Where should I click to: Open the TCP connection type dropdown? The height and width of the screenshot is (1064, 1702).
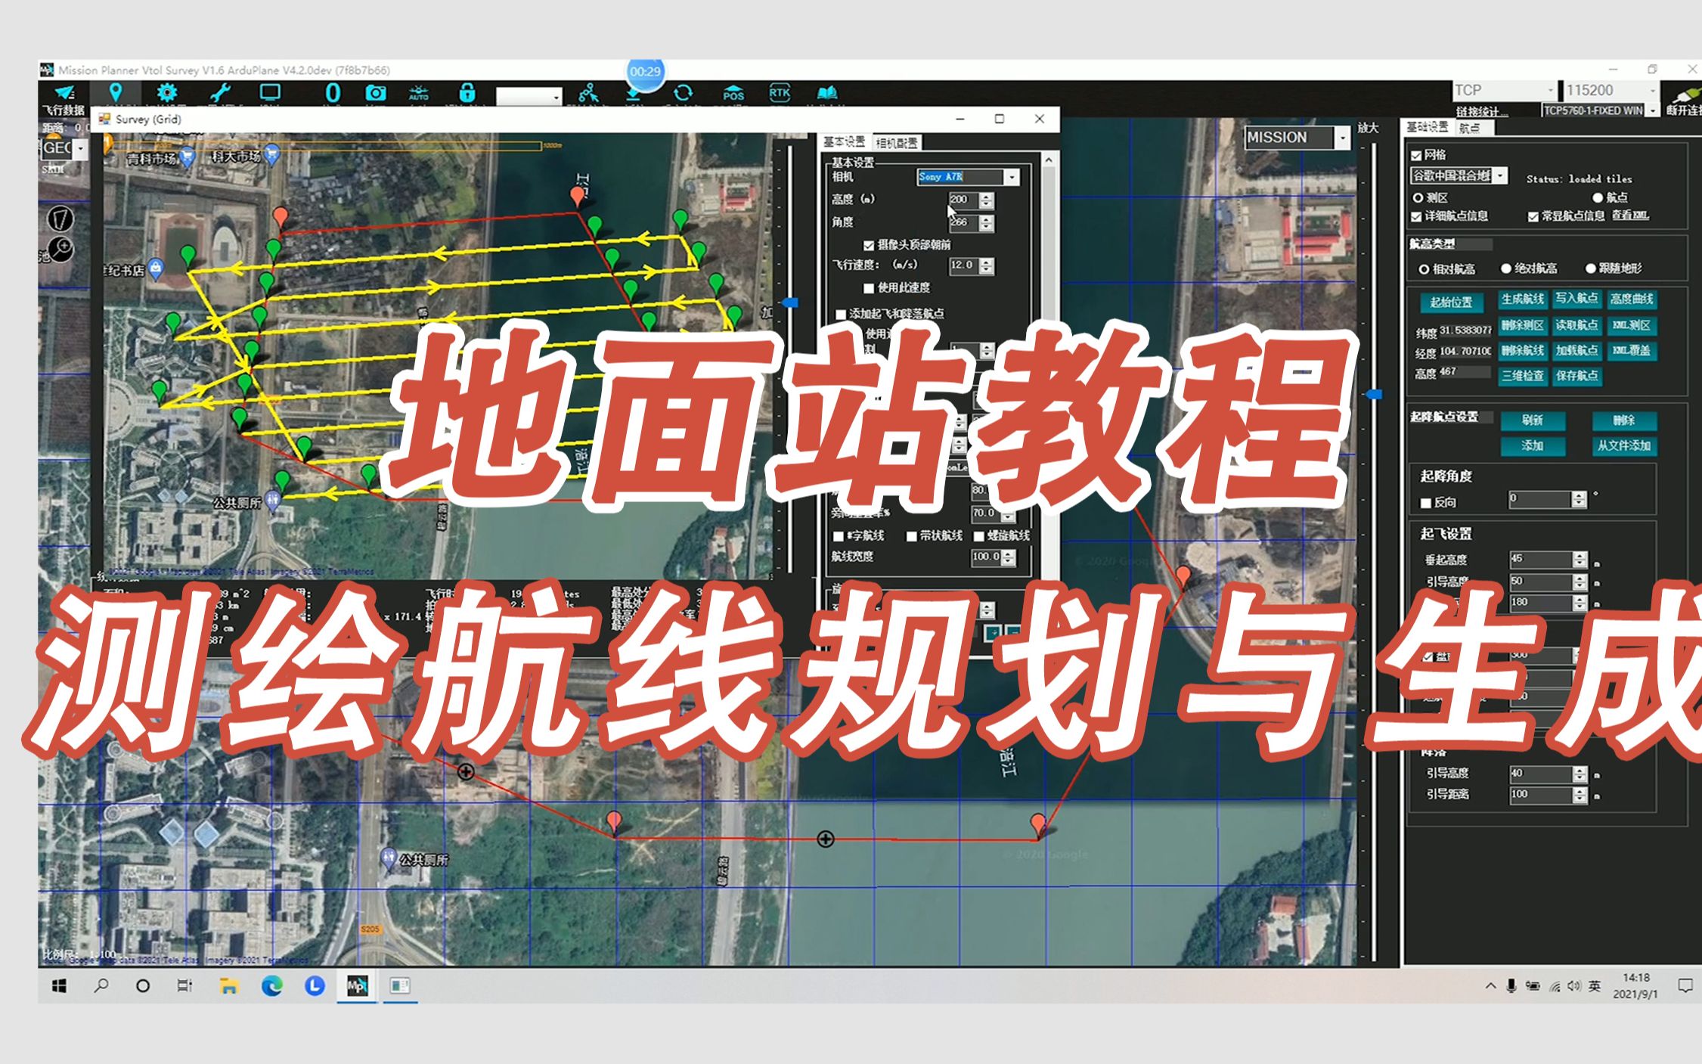point(1550,91)
